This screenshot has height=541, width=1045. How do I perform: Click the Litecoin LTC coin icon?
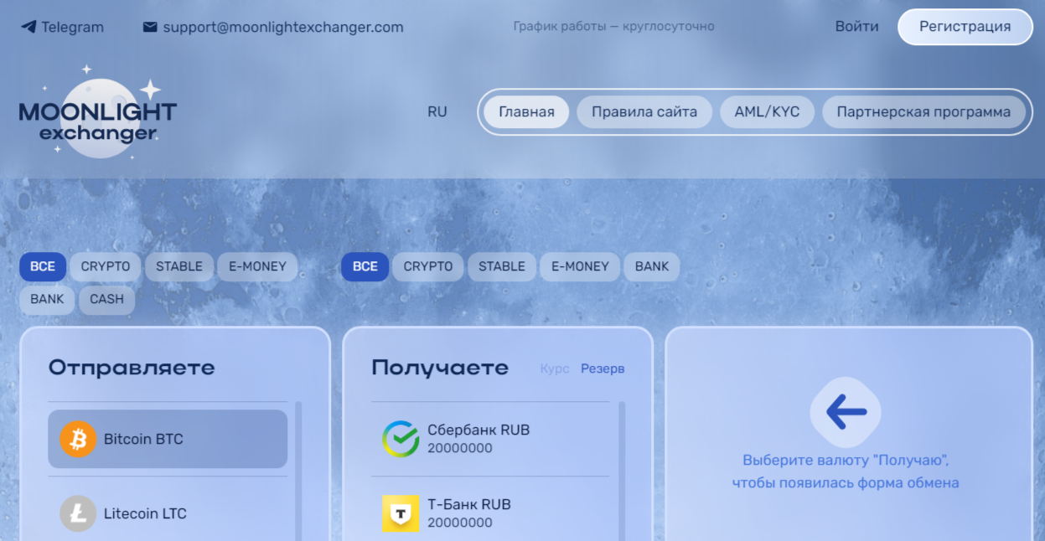[x=76, y=514]
